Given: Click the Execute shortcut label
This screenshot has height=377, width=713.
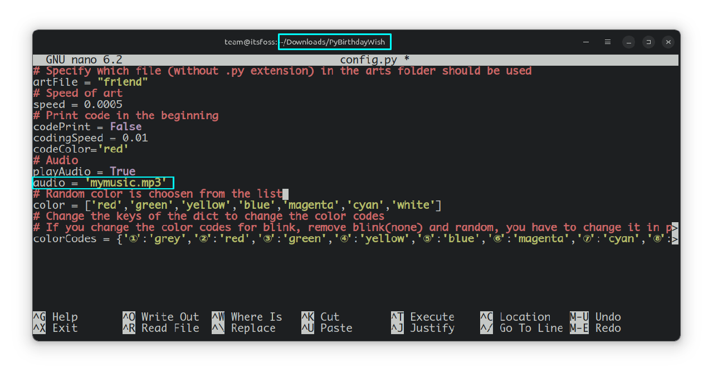Looking at the screenshot, I should click(432, 317).
